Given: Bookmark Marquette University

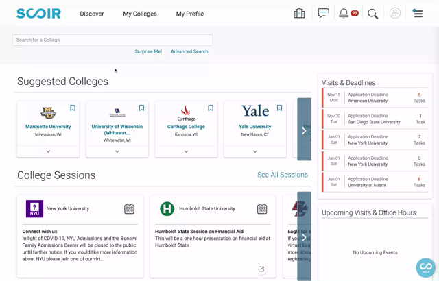Looking at the screenshot, I should point(73,108).
